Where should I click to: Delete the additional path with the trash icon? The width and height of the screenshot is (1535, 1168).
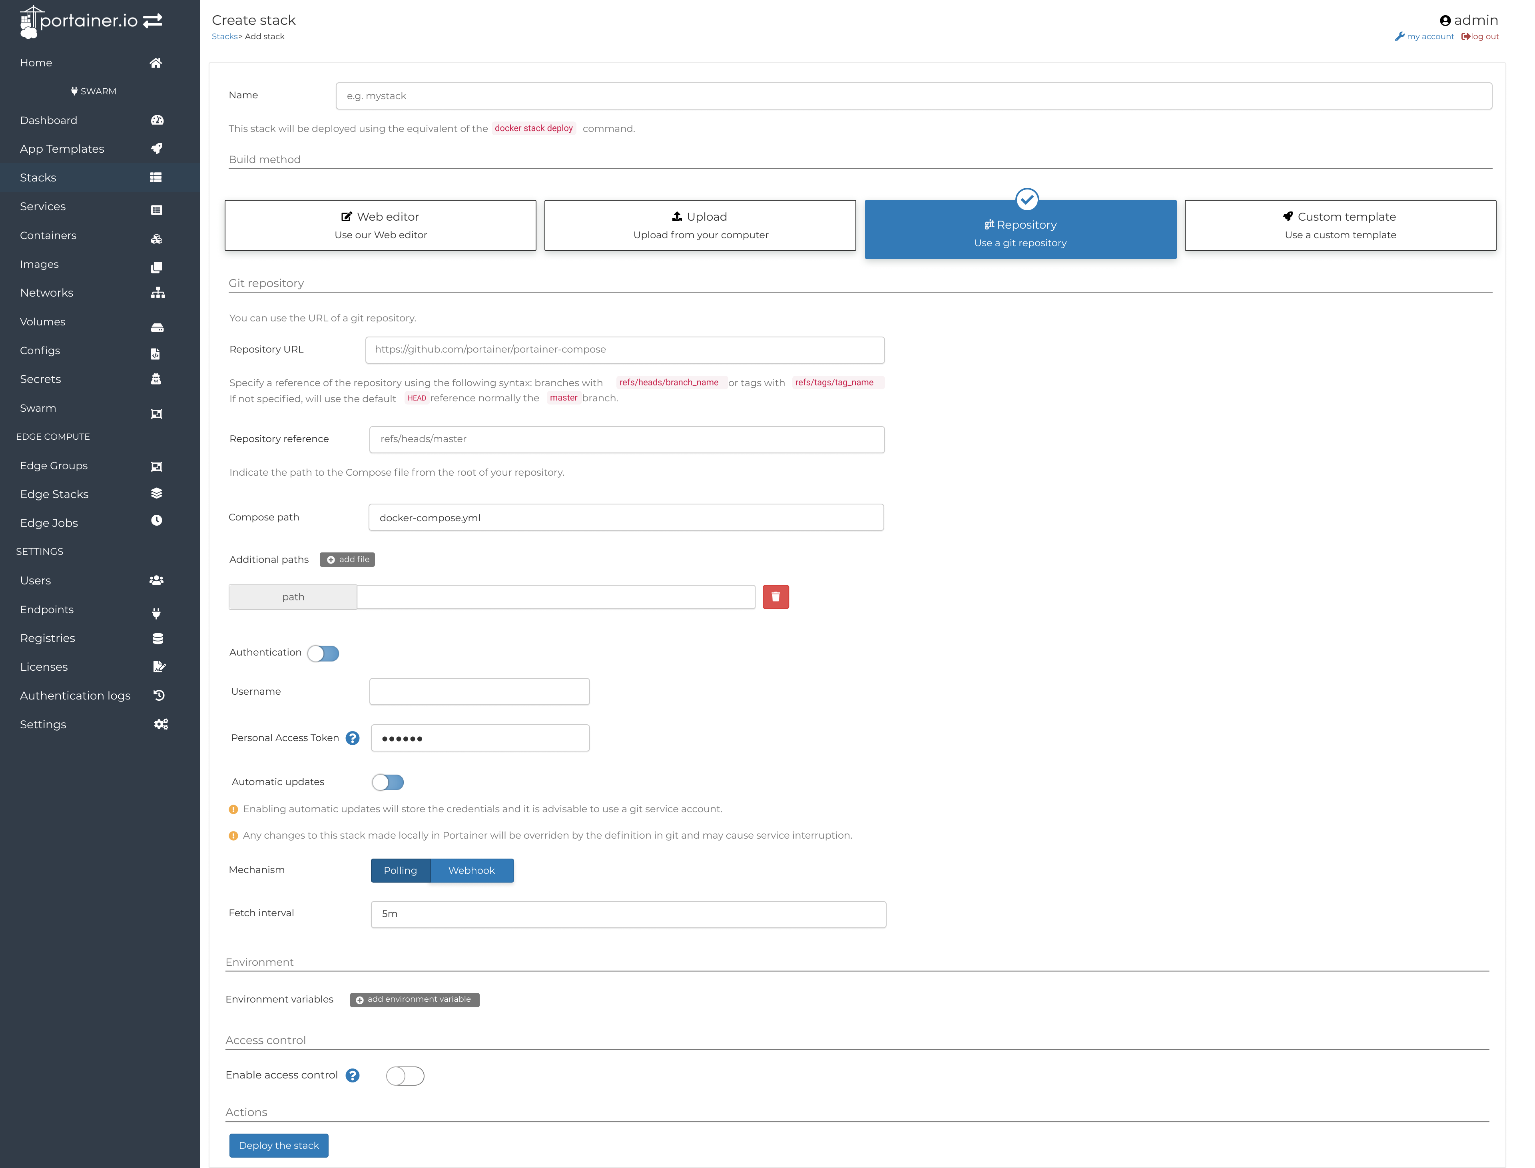coord(776,596)
